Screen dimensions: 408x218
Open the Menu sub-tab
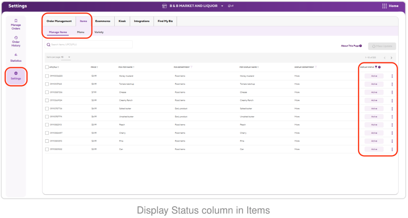[x=80, y=32]
